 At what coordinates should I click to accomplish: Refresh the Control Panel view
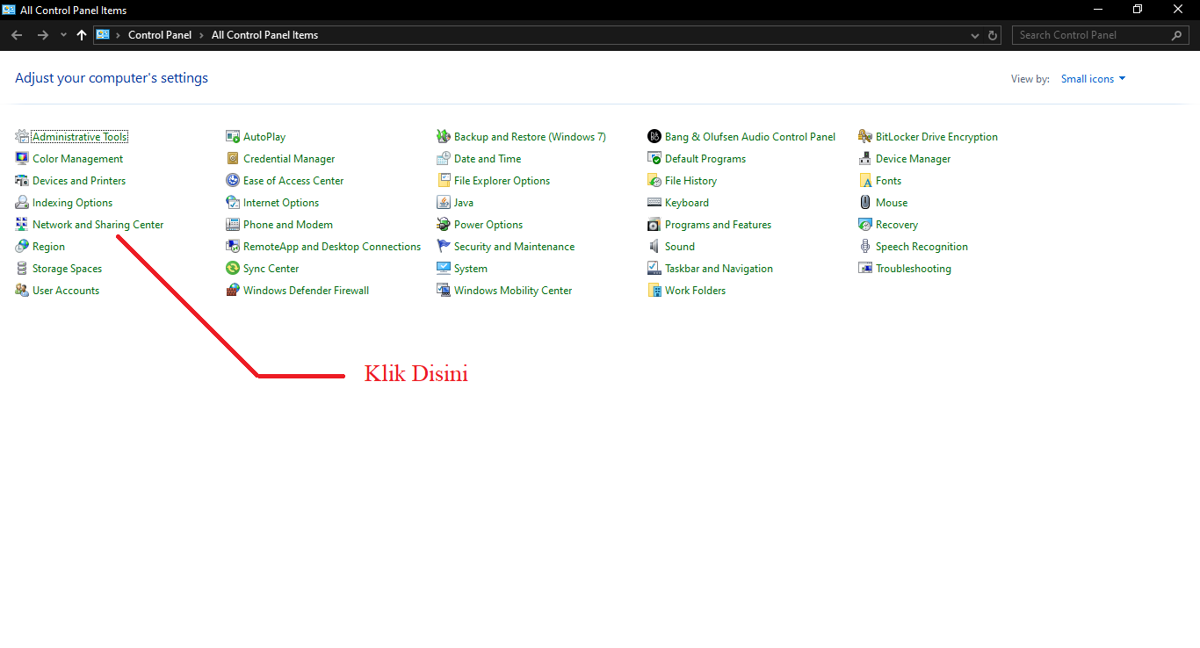(994, 36)
